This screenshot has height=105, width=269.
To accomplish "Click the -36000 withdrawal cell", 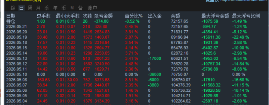I will tap(154, 74).
